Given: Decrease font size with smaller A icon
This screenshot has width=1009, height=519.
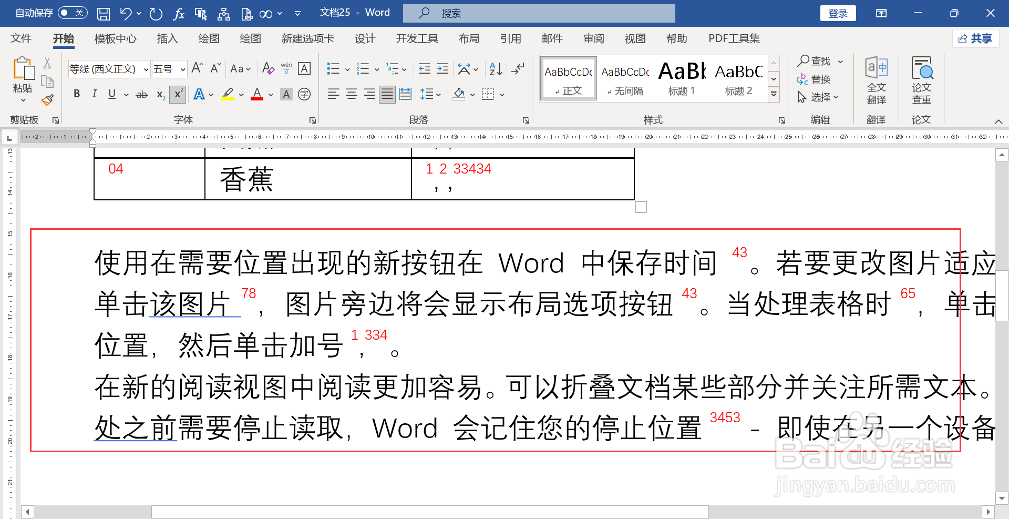Looking at the screenshot, I should (x=215, y=68).
